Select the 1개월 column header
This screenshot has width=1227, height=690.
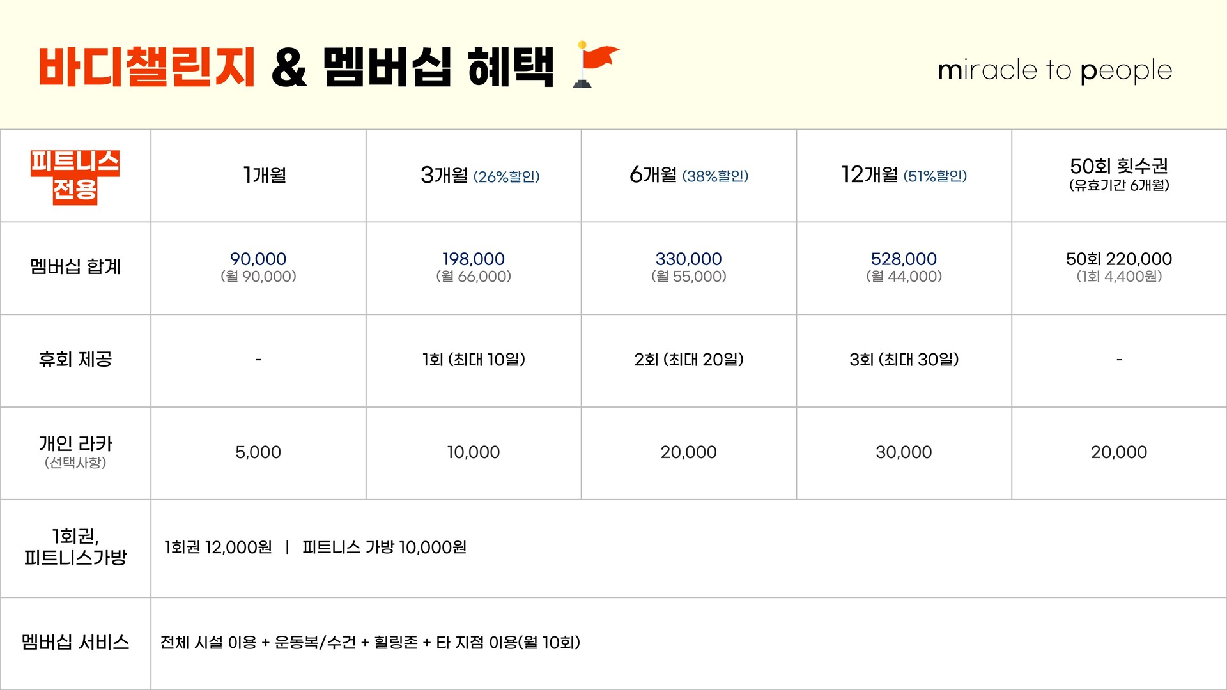point(265,175)
